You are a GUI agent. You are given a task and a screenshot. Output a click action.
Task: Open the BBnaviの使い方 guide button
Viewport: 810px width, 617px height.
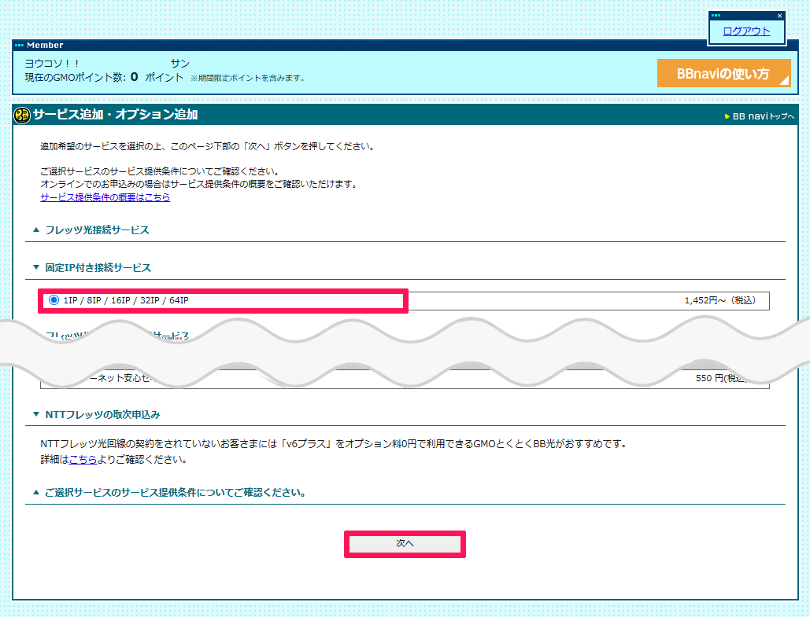pos(723,73)
